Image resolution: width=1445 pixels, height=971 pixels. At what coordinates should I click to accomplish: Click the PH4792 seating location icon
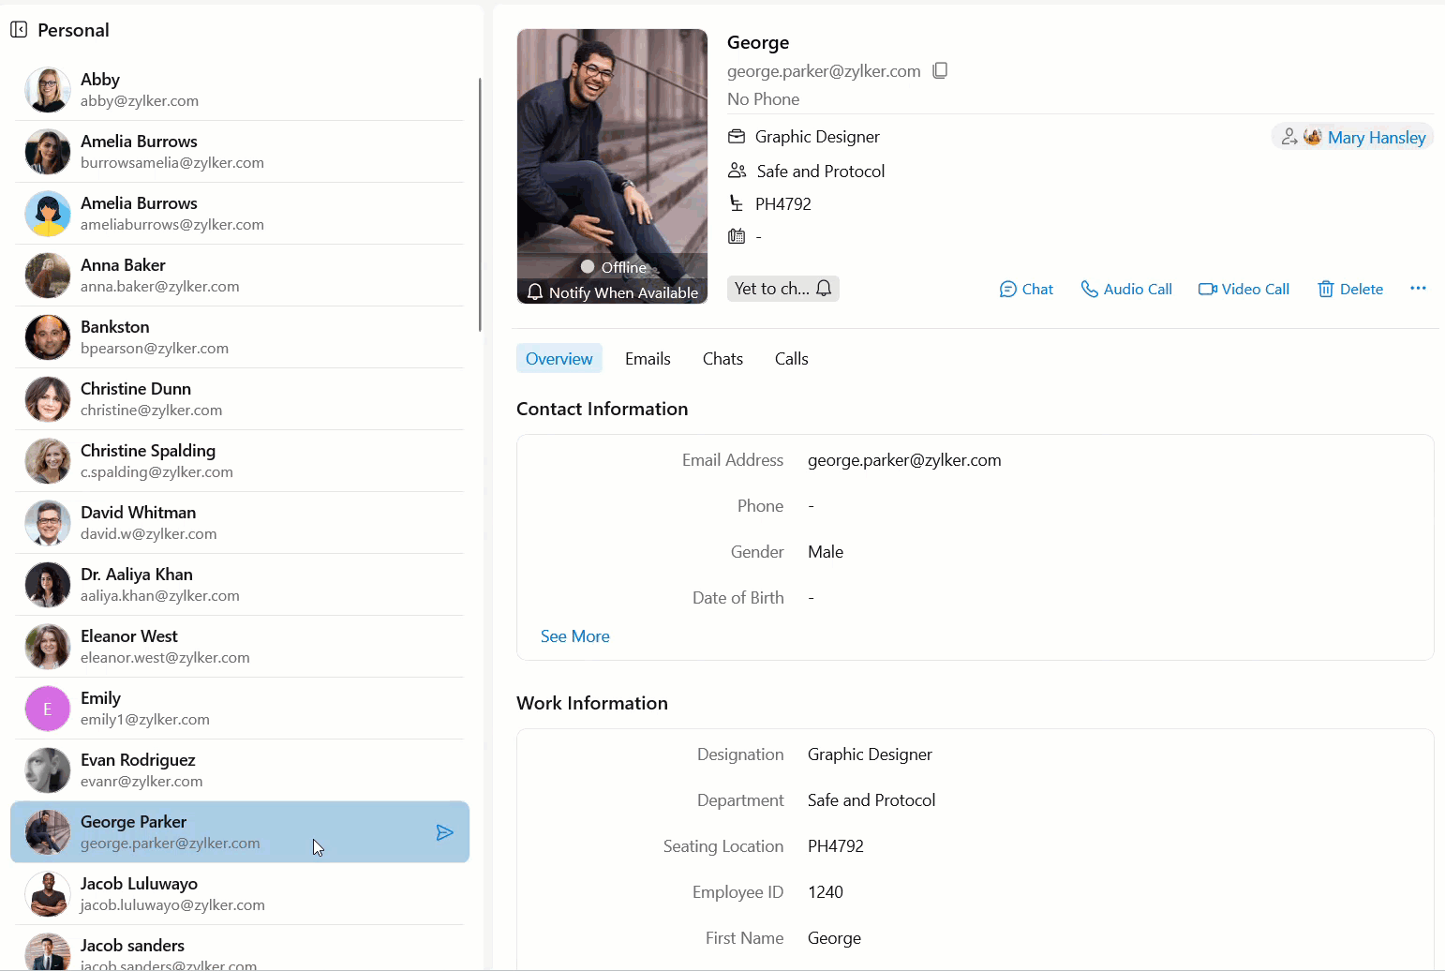point(737,203)
